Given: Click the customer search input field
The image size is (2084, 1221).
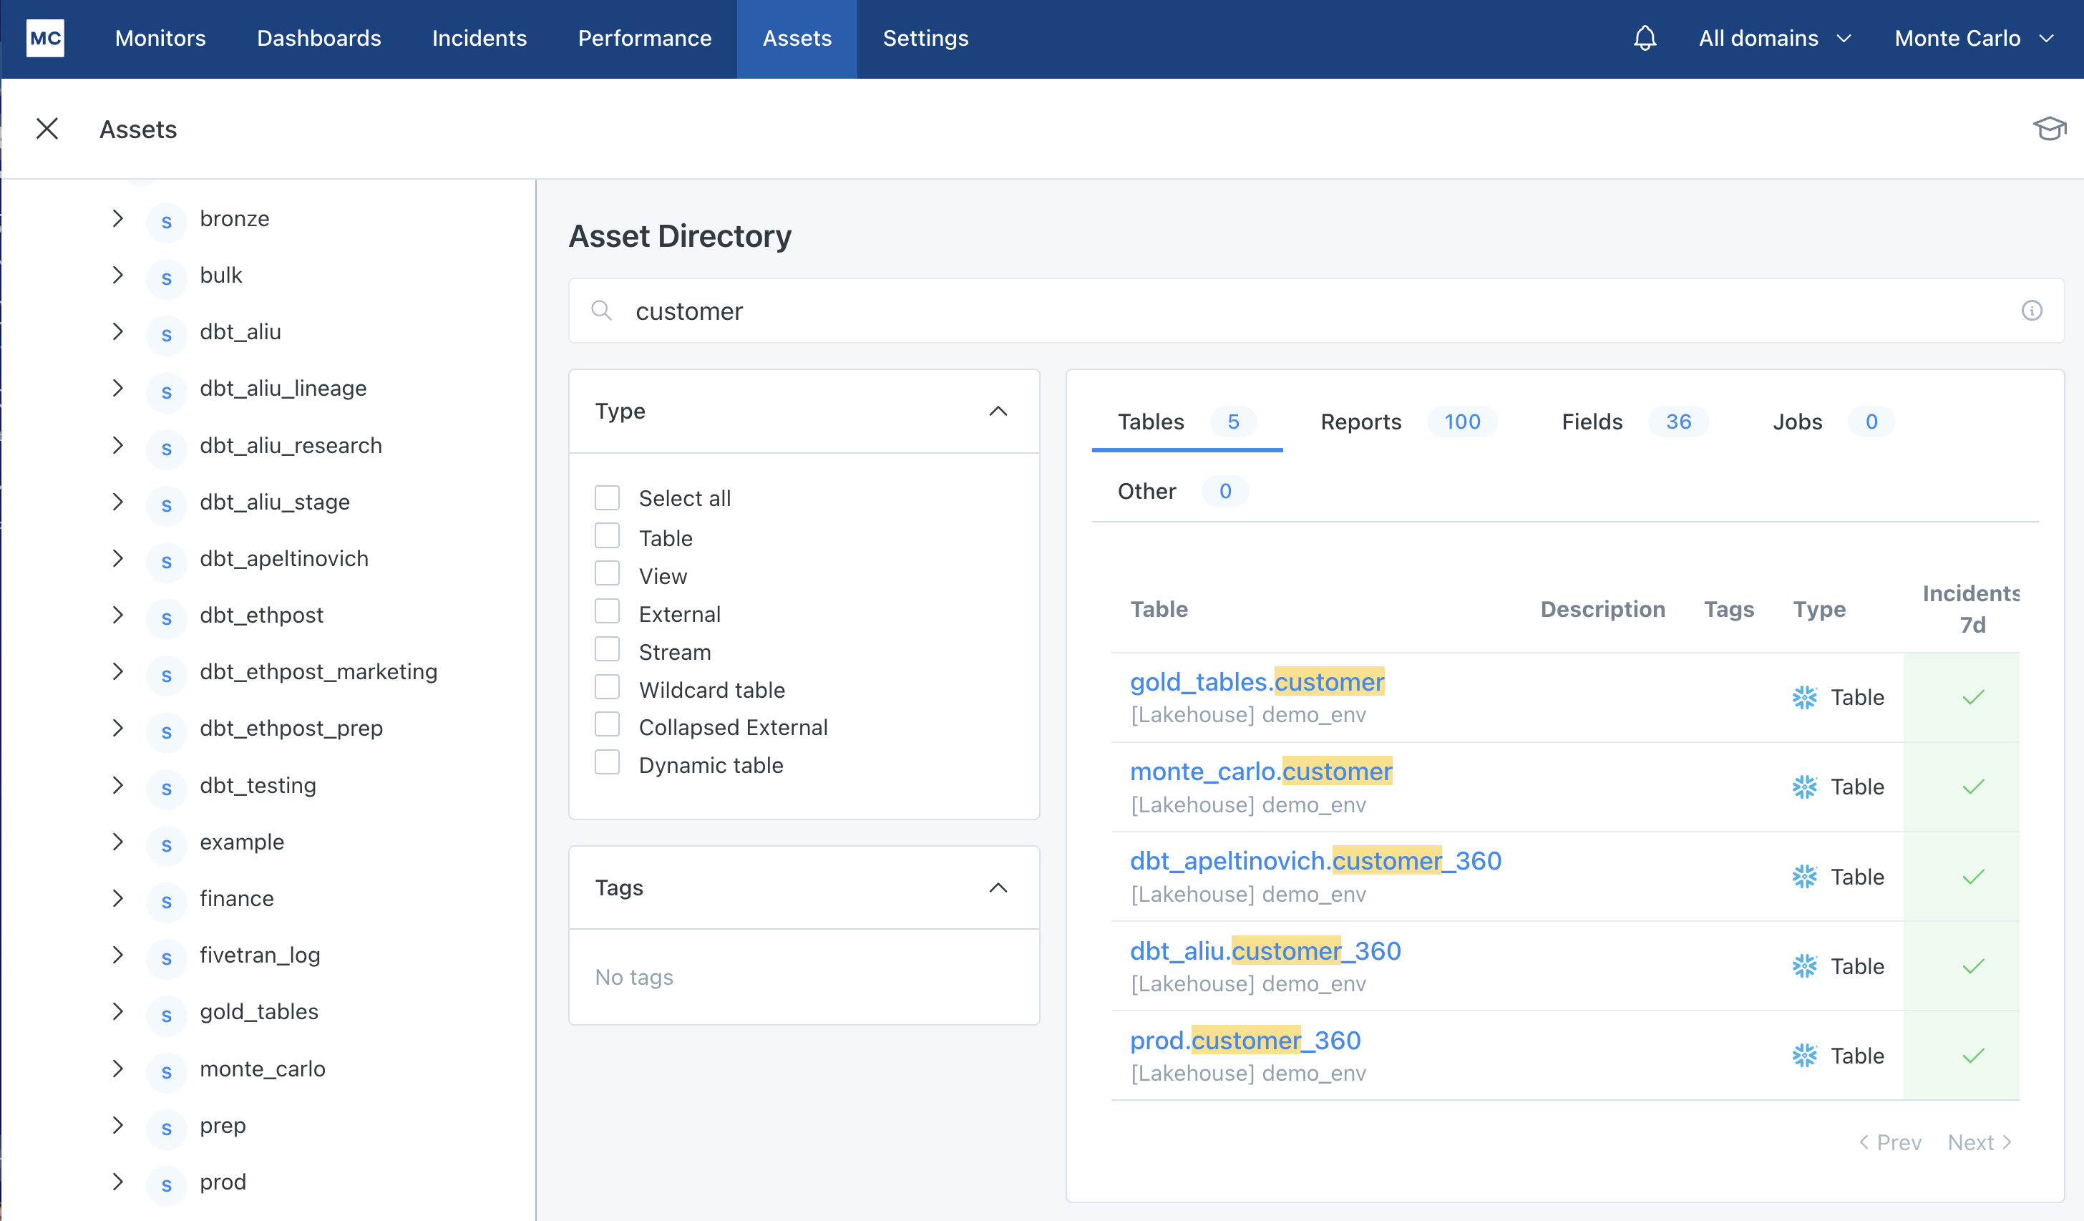Looking at the screenshot, I should (x=1317, y=311).
